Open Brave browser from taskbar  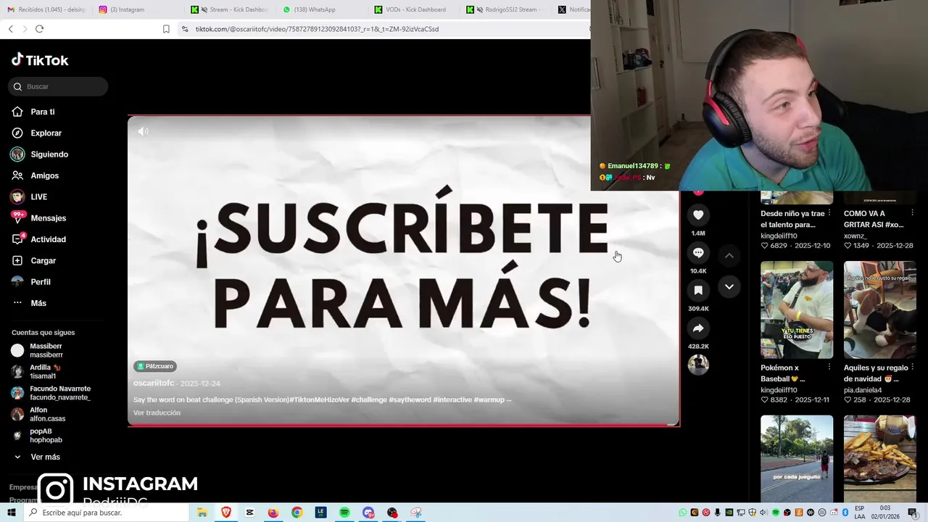(x=226, y=513)
